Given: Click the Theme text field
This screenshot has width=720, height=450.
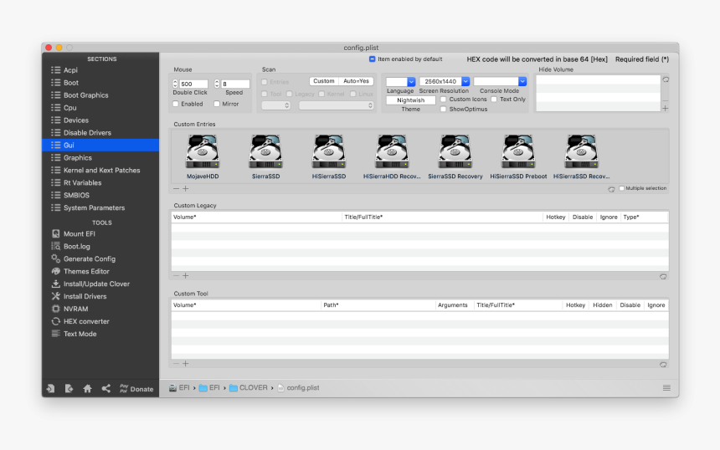Looking at the screenshot, I should [410, 100].
